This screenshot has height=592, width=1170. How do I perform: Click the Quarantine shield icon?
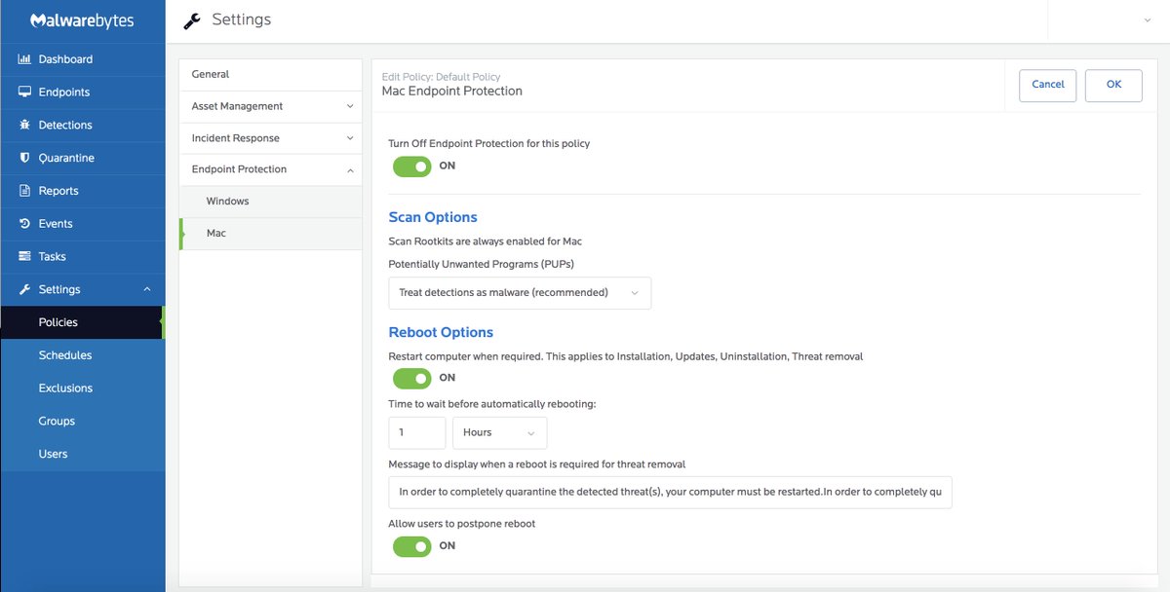point(24,158)
